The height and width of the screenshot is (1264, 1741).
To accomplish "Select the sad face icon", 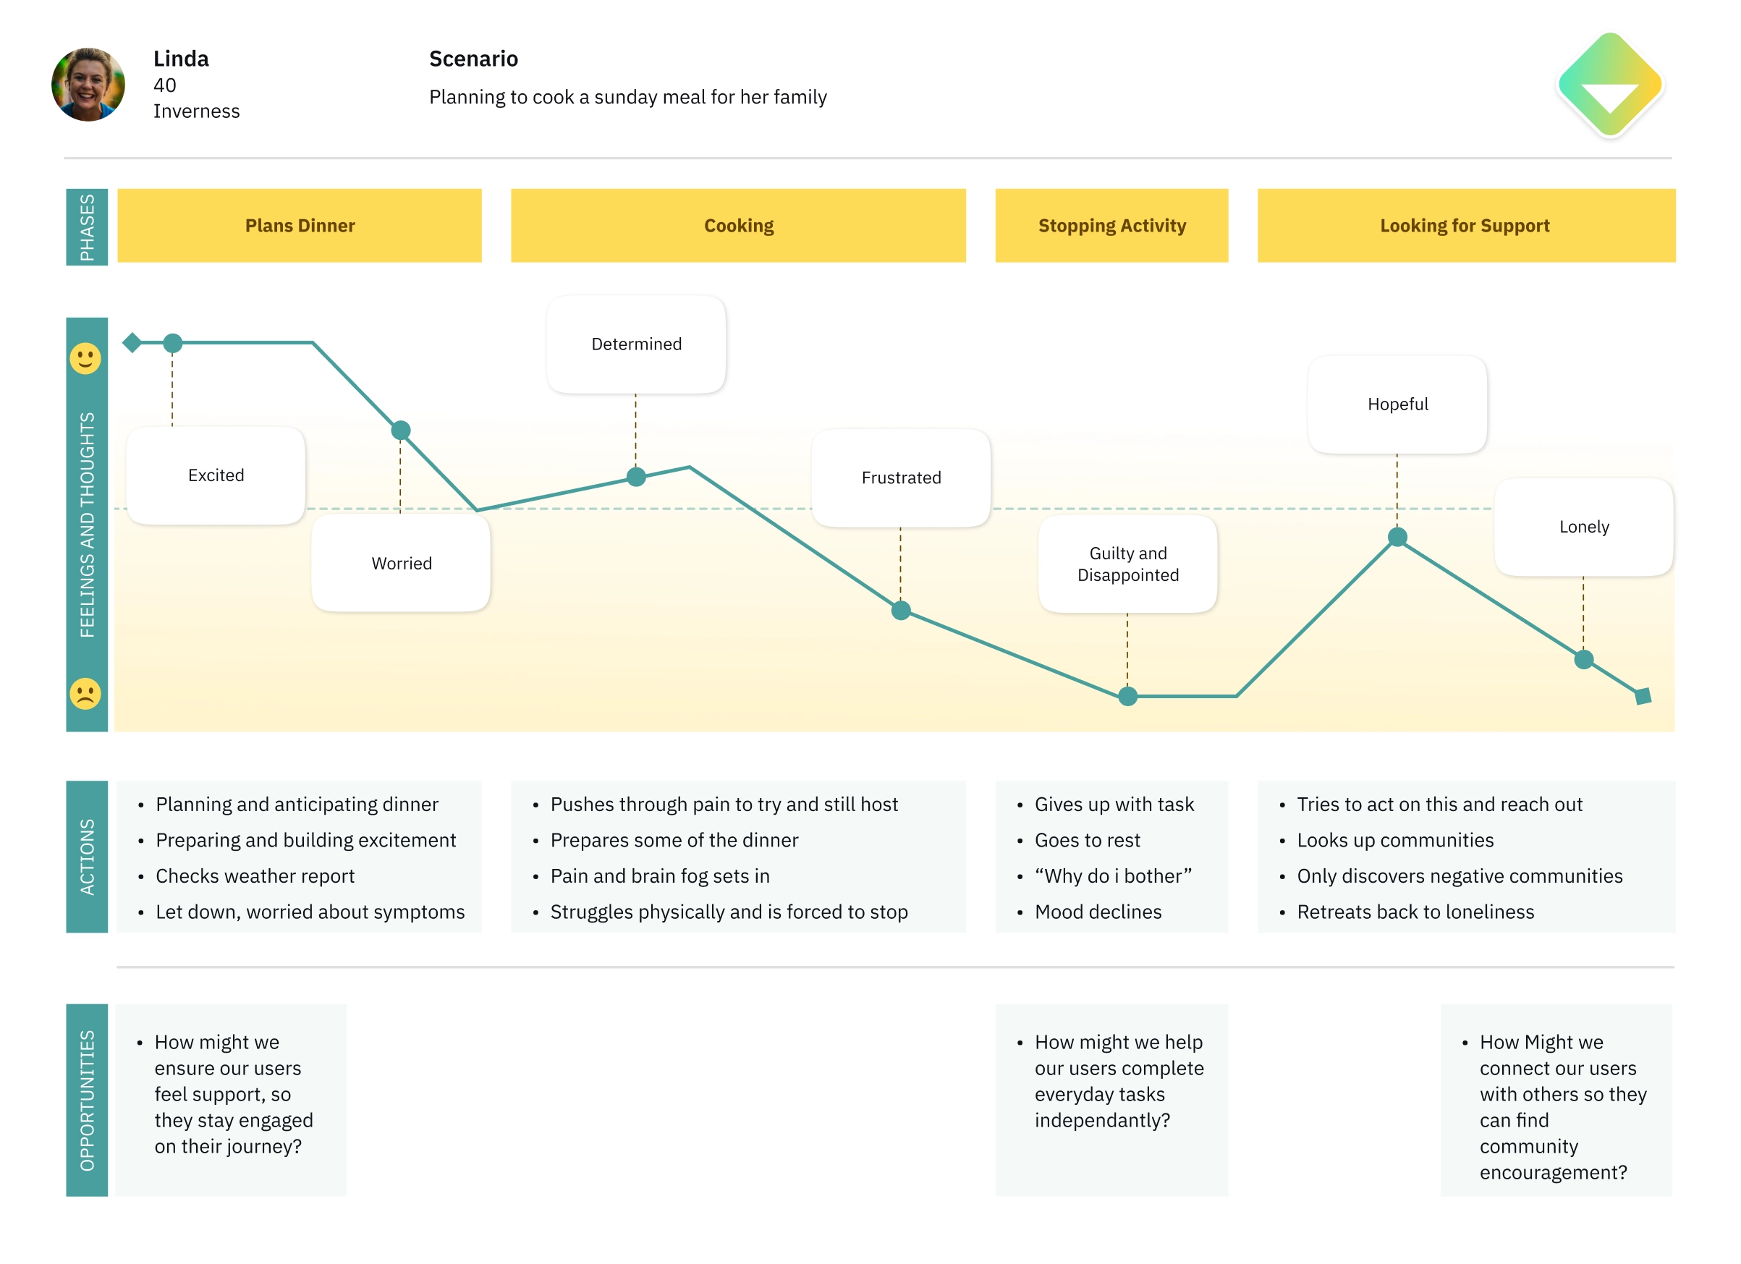I will pos(85,694).
